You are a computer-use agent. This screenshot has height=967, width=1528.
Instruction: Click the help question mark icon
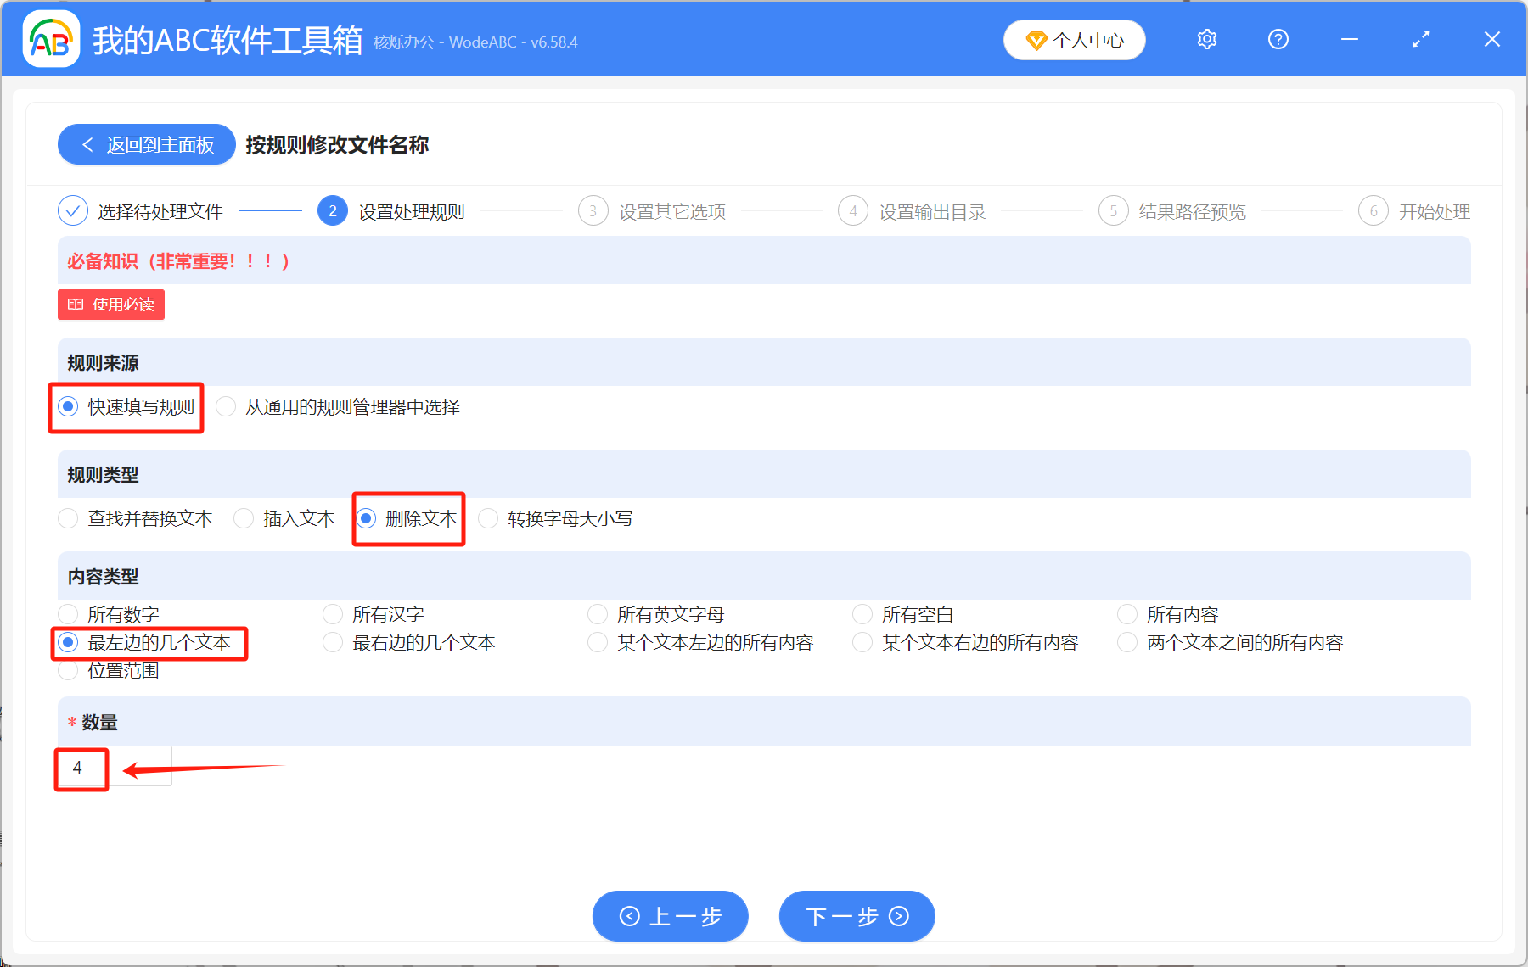tap(1278, 39)
